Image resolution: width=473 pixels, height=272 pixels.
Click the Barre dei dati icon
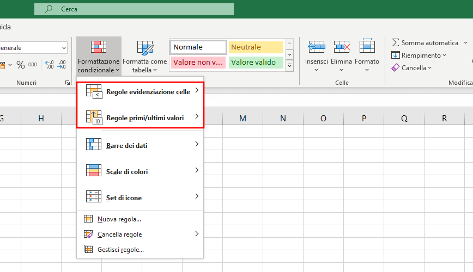[94, 144]
